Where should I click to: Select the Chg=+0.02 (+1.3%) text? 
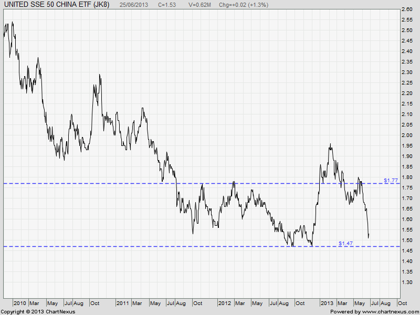click(x=244, y=5)
